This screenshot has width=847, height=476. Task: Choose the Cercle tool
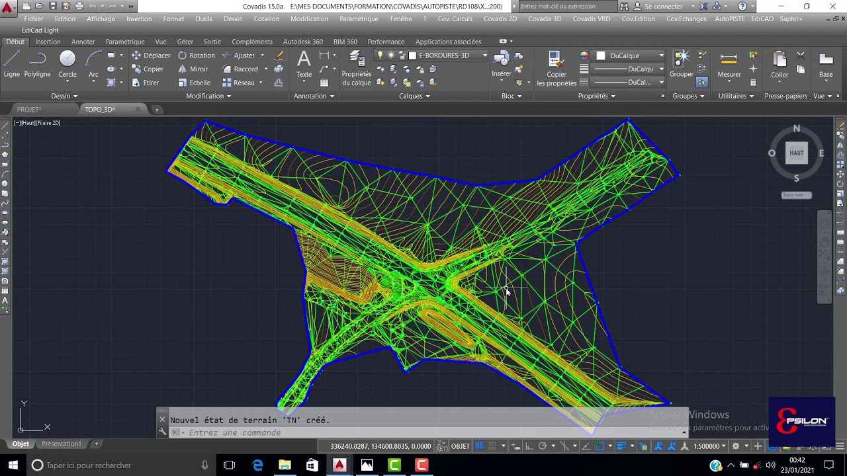coord(67,65)
